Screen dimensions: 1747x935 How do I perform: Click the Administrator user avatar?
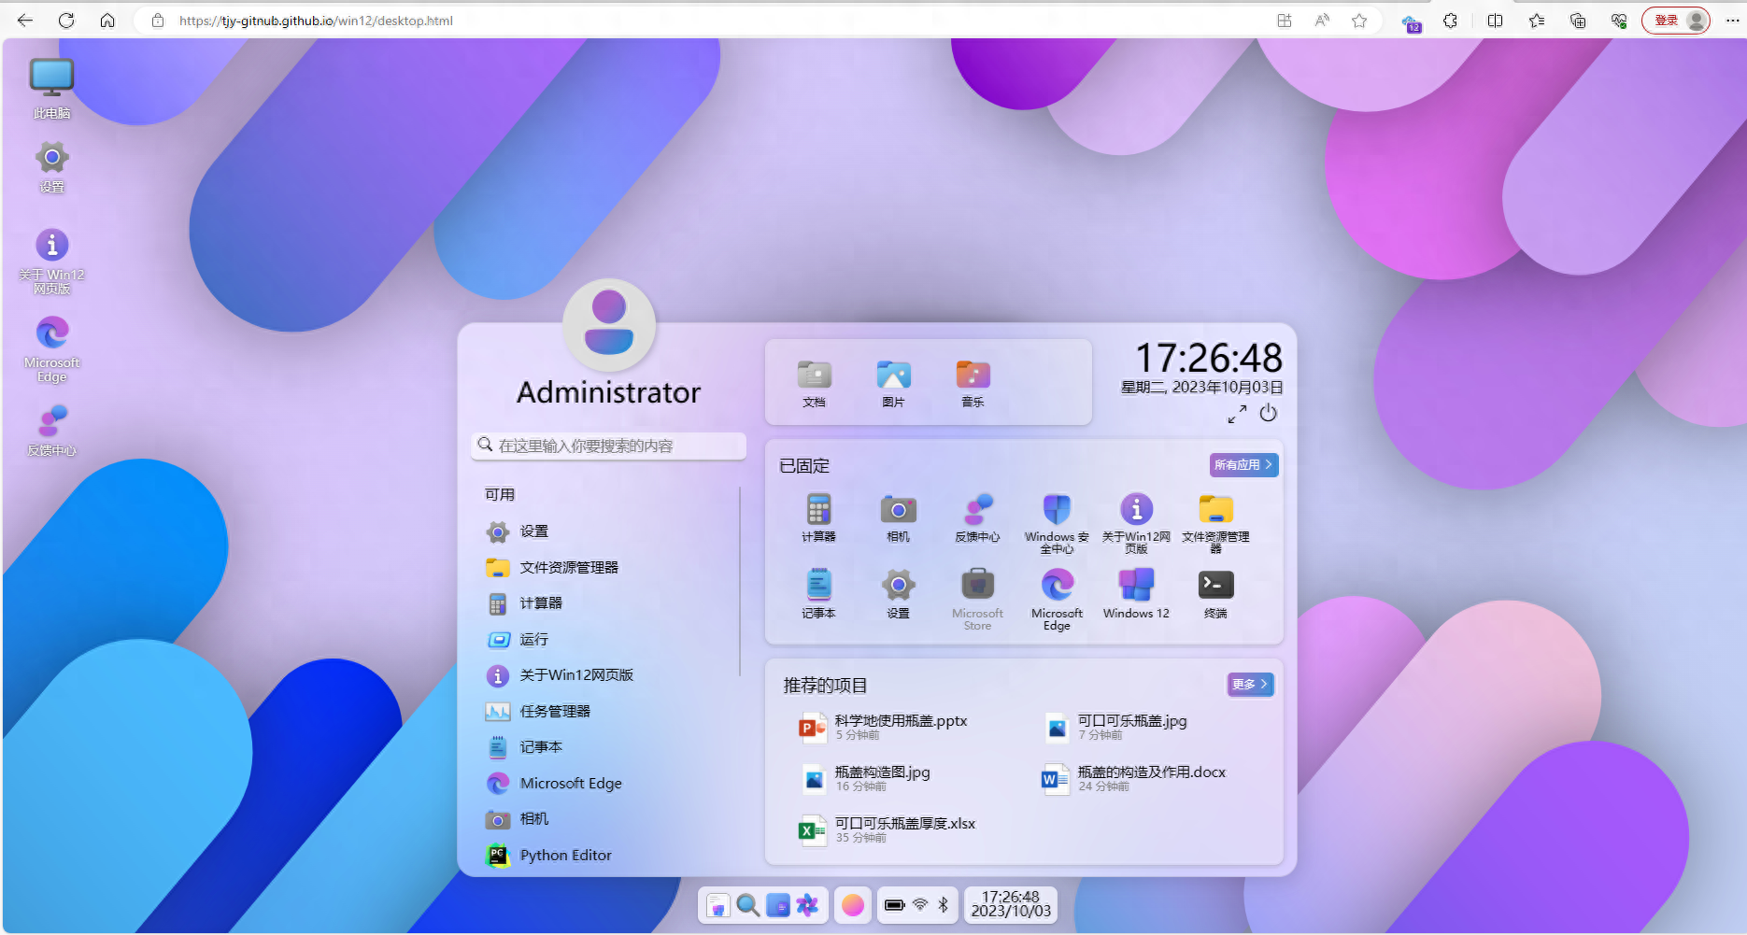[x=609, y=324]
